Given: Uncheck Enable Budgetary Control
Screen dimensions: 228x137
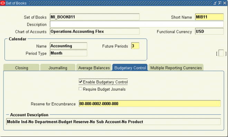Looking at the screenshot, I should 80,82.
